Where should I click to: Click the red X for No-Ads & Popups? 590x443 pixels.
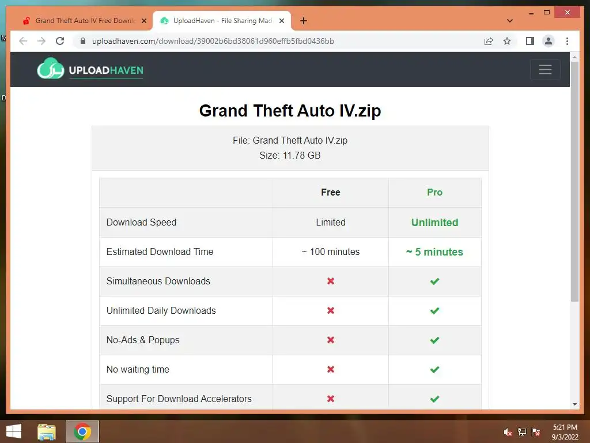pyautogui.click(x=330, y=340)
